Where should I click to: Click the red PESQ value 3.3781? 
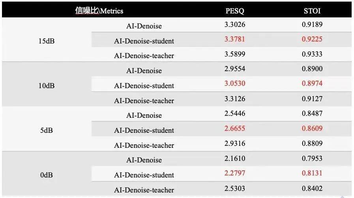[235, 39]
